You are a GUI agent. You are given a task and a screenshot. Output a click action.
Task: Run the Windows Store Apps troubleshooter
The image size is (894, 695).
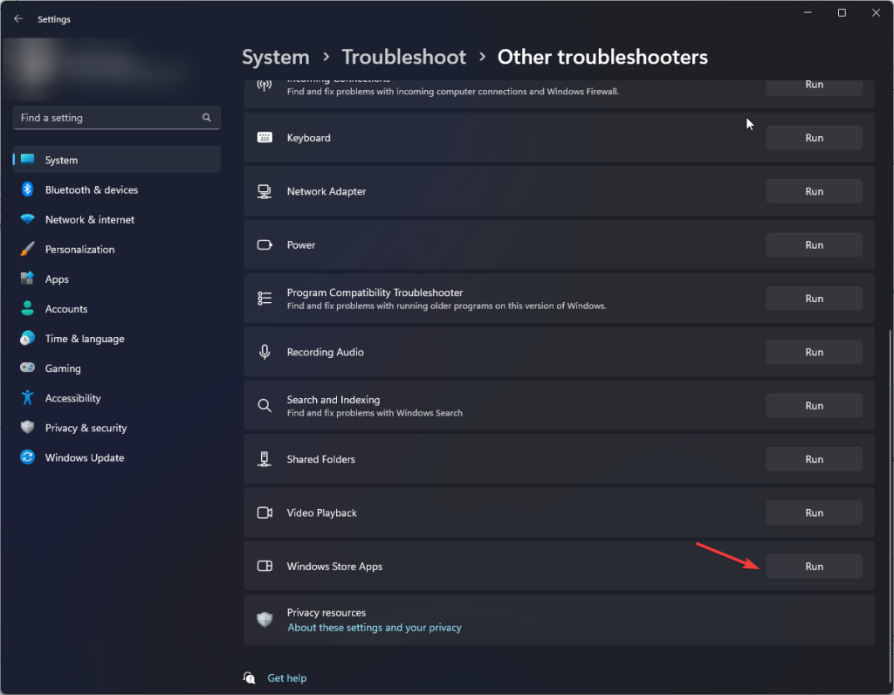pyautogui.click(x=813, y=566)
